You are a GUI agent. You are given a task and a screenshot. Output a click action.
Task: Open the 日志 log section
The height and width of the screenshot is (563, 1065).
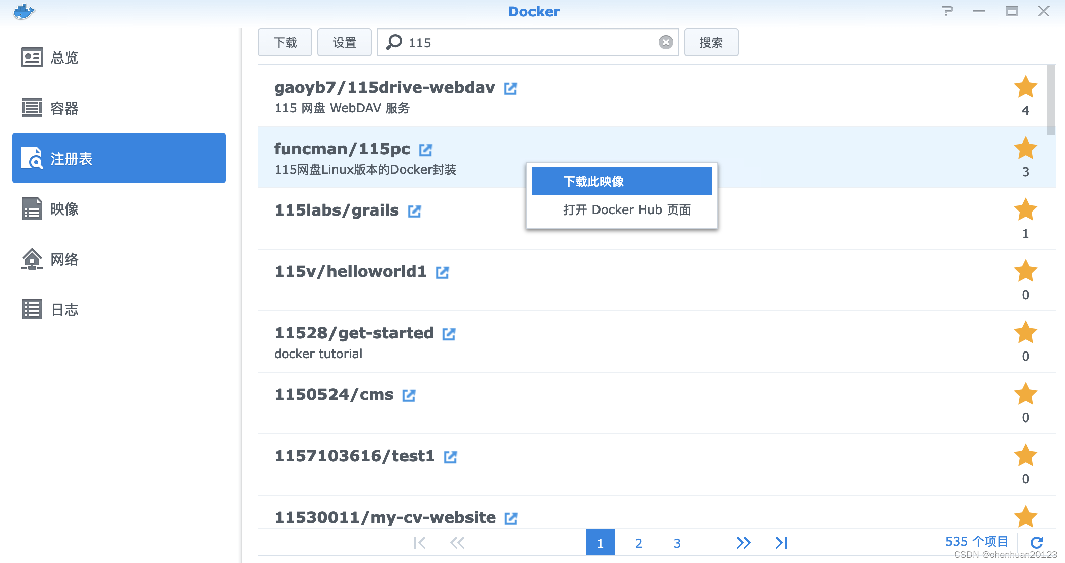[x=119, y=309]
